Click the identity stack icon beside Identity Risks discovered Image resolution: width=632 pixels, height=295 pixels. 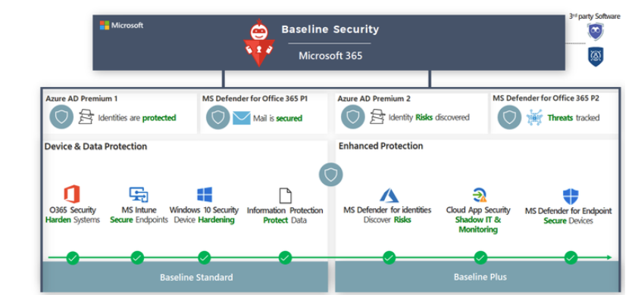[x=377, y=116]
